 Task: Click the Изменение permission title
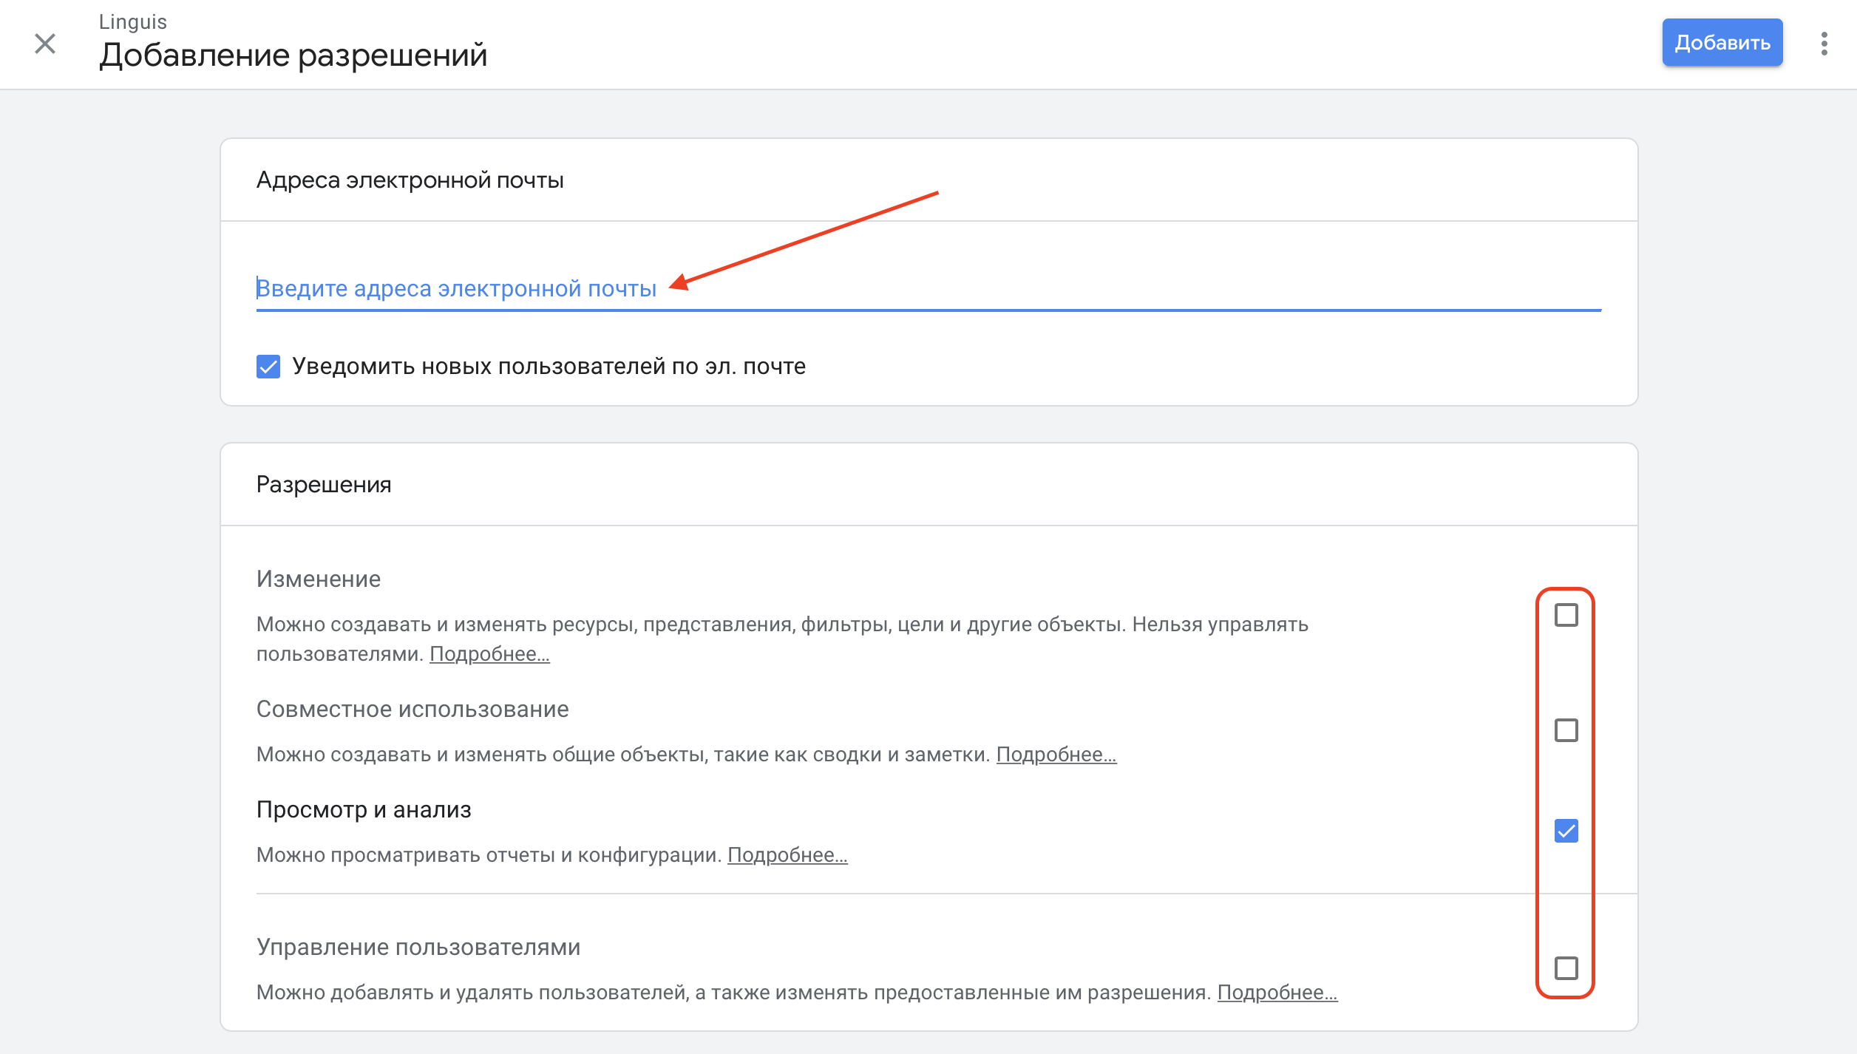[319, 579]
